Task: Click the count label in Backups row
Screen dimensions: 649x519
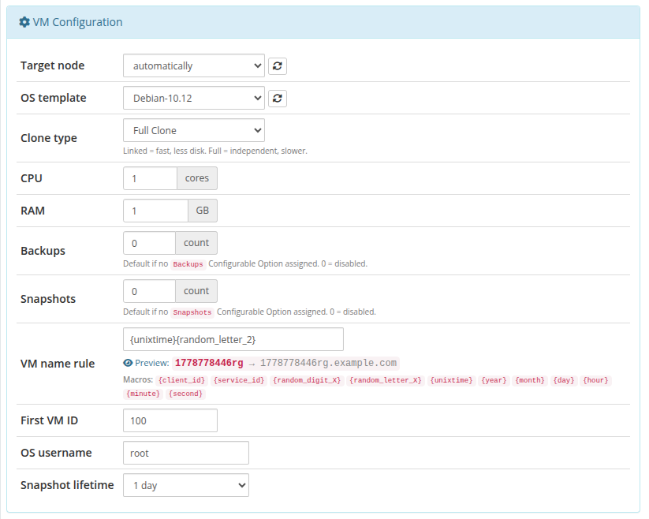Action: [196, 243]
